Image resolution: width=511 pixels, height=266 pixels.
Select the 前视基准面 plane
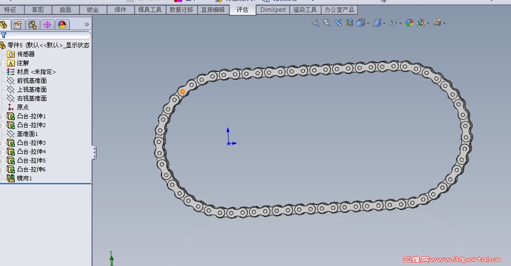tap(32, 80)
